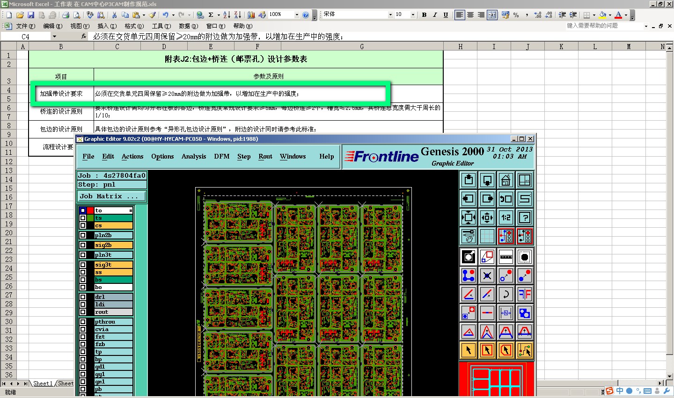674x398 pixels.
Task: Toggle the checkbox for layer 'cs'
Action: 83,225
